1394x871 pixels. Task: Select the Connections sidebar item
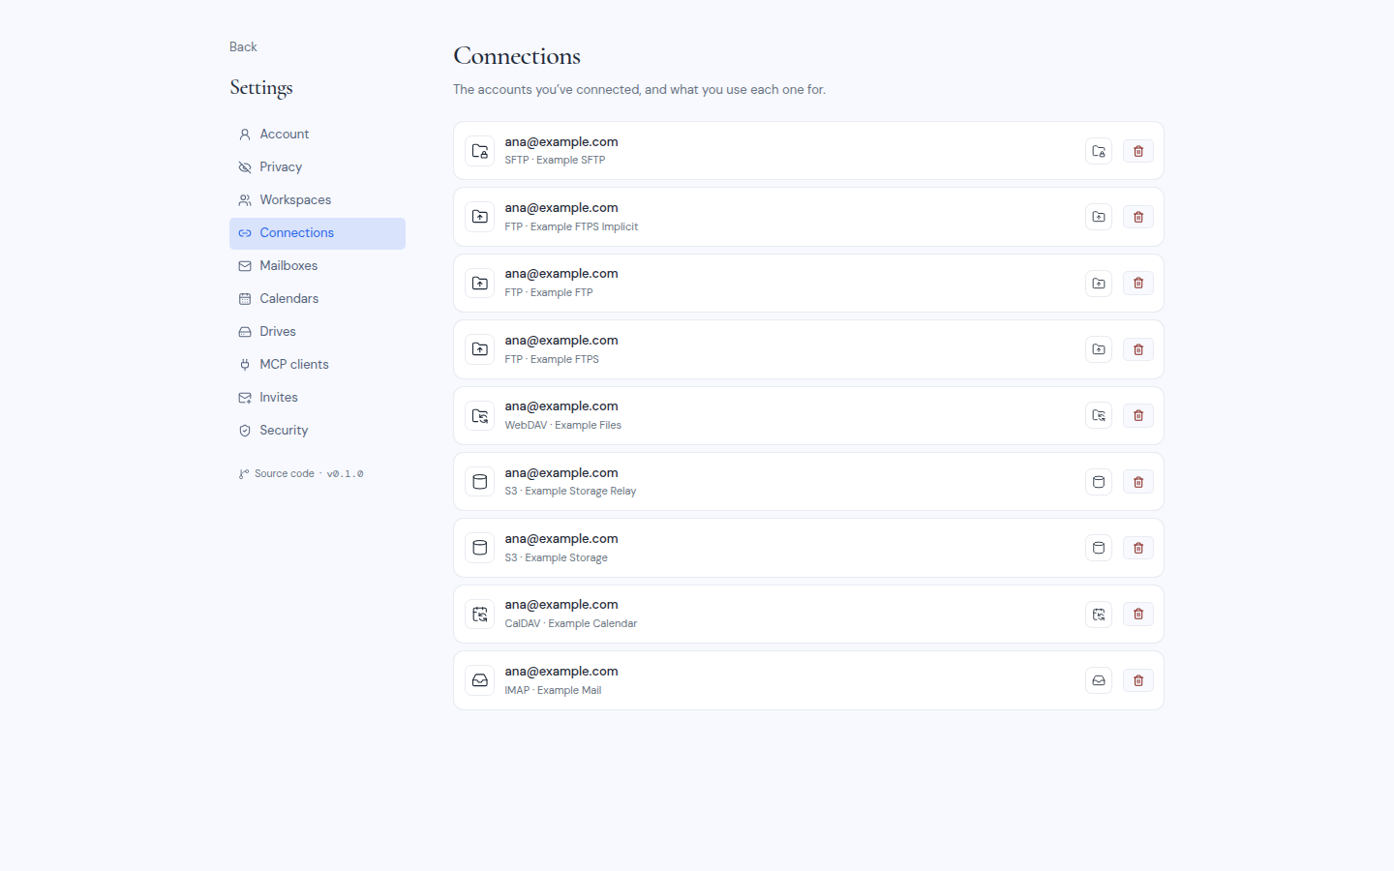coord(318,233)
